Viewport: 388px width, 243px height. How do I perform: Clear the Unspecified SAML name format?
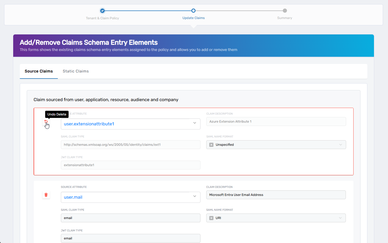(211, 145)
